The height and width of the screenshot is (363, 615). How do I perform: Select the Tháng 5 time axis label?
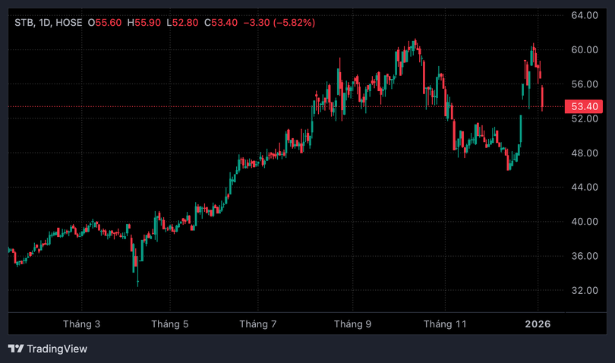click(170, 324)
